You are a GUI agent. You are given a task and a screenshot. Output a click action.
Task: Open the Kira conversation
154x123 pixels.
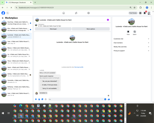click(16, 30)
